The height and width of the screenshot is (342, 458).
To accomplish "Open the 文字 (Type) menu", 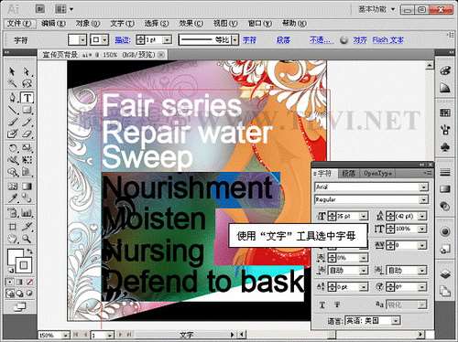I will point(122,24).
